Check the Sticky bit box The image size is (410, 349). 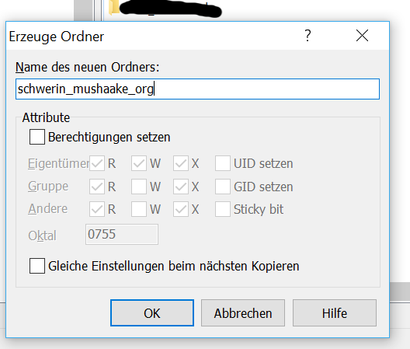click(x=223, y=209)
